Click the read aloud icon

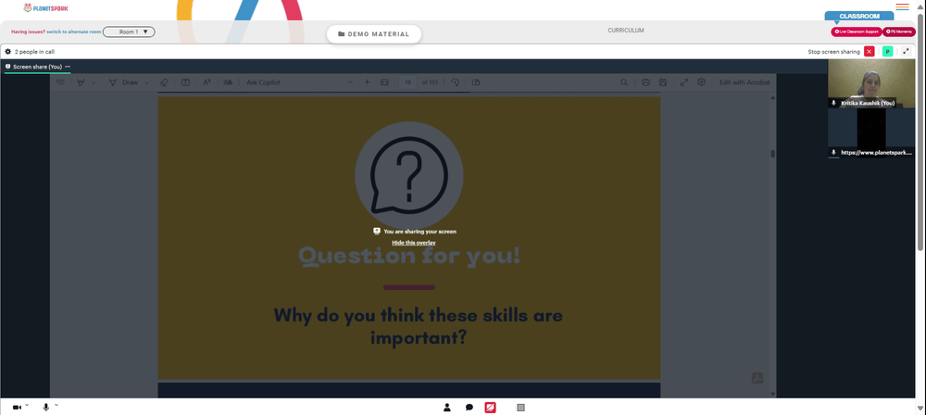[x=206, y=82]
